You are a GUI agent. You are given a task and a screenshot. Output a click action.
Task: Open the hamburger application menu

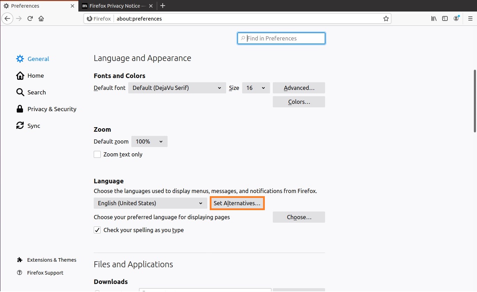point(470,18)
